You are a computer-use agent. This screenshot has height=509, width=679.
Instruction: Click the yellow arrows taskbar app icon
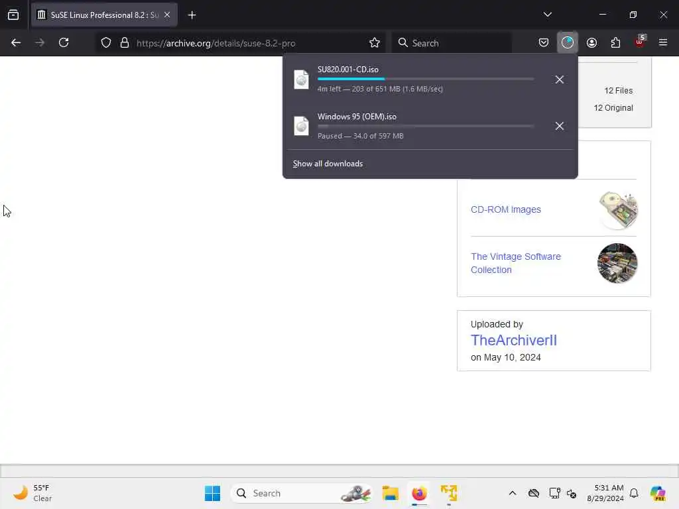click(449, 493)
